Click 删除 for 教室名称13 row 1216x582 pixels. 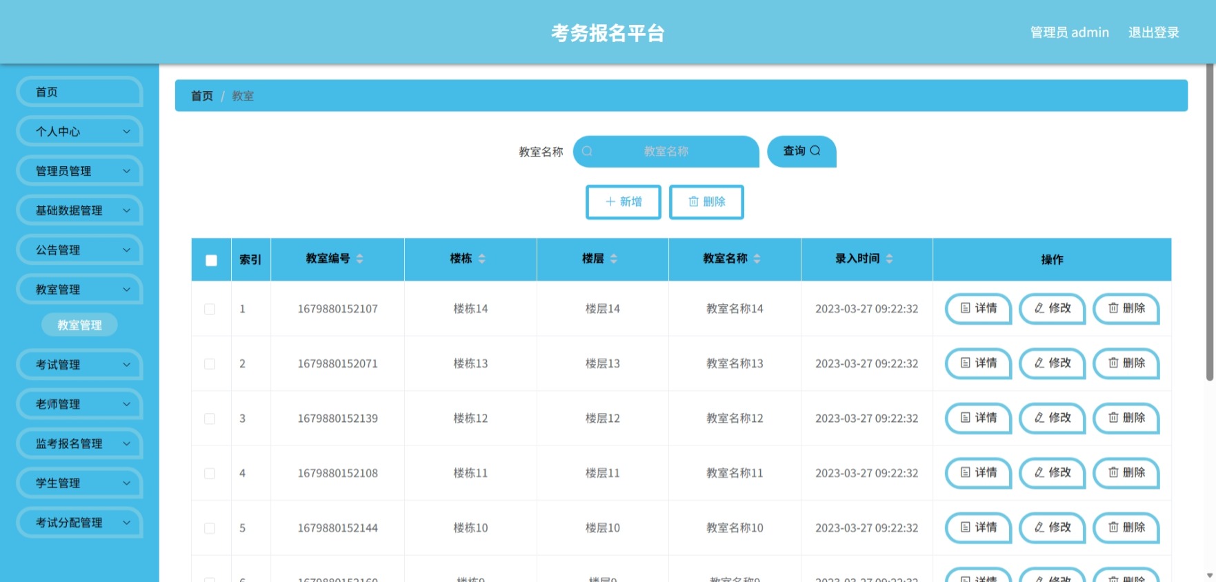coord(1126,363)
